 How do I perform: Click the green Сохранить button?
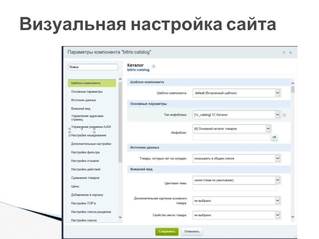point(167,231)
